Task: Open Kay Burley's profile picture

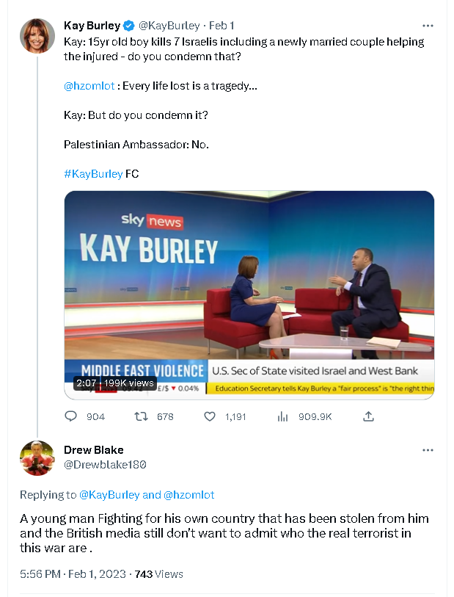Action: (37, 36)
